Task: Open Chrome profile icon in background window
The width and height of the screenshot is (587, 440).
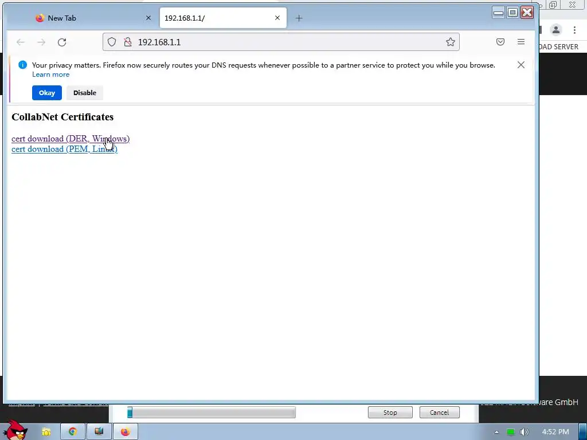Action: pos(556,30)
